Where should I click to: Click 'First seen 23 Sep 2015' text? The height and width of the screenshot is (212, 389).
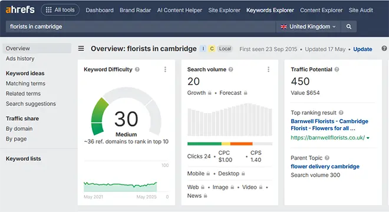(268, 49)
